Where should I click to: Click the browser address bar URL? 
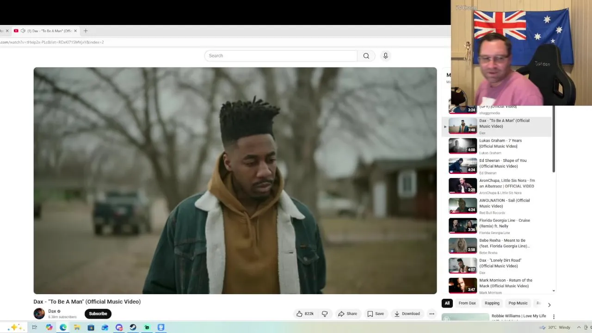52,42
